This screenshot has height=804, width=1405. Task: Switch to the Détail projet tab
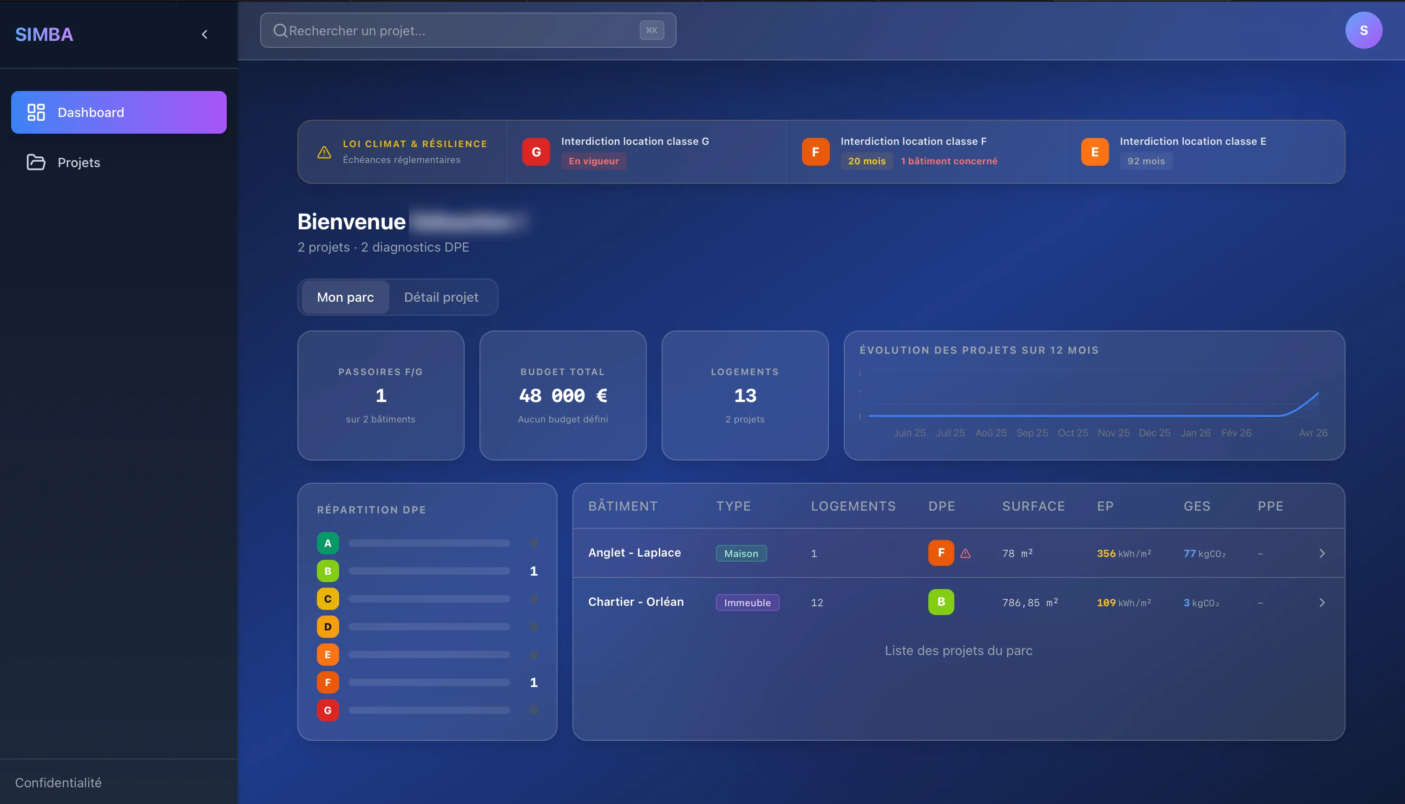click(441, 297)
